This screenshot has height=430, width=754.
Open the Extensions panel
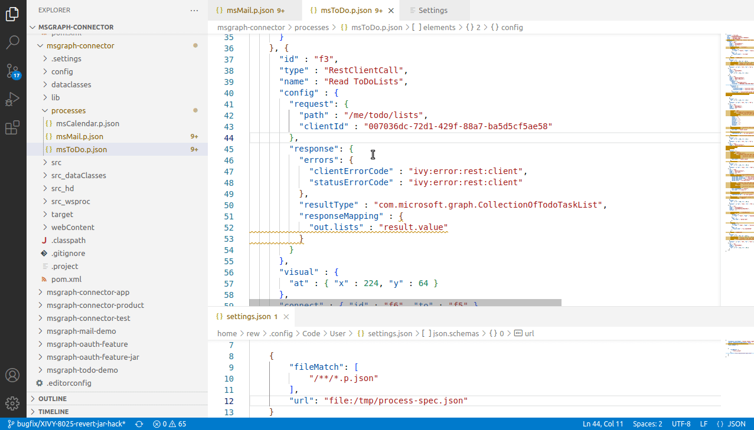(x=12, y=127)
